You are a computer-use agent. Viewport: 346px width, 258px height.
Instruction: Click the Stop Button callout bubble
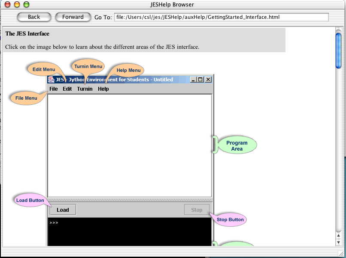tap(230, 219)
